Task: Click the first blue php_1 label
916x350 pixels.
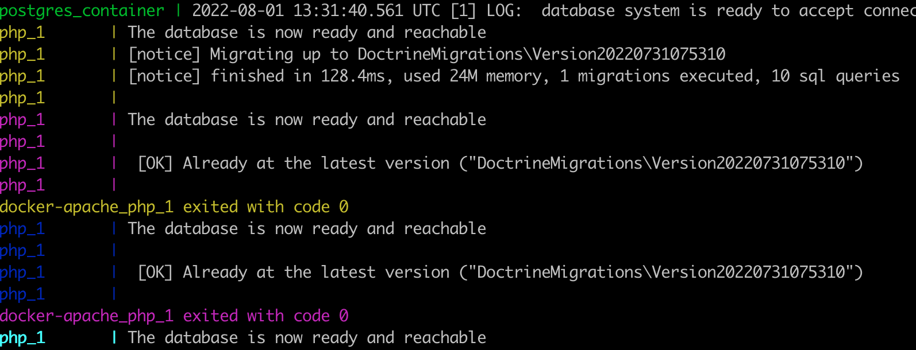Action: [x=22, y=229]
